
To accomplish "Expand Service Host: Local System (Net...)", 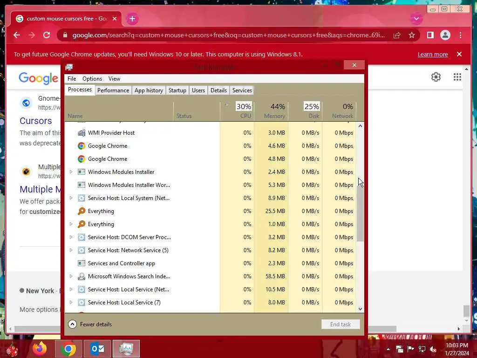I will coord(71,198).
